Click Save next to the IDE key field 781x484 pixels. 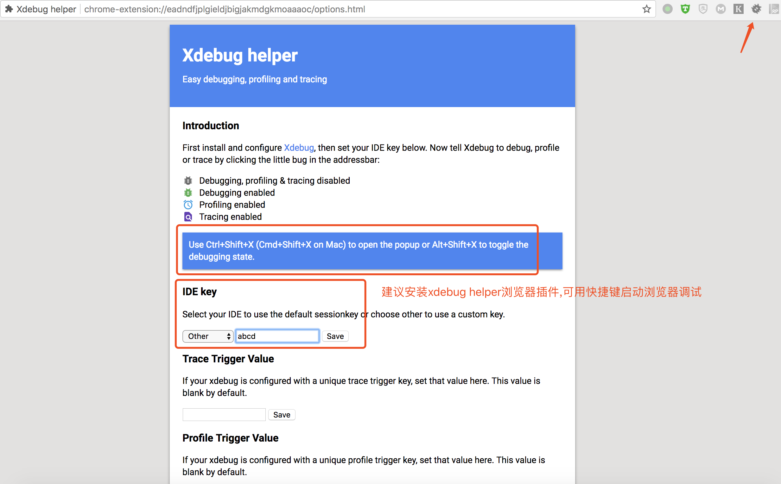tap(335, 336)
